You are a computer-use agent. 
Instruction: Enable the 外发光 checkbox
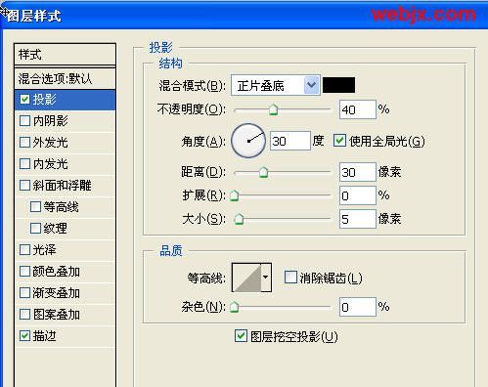pos(25,143)
